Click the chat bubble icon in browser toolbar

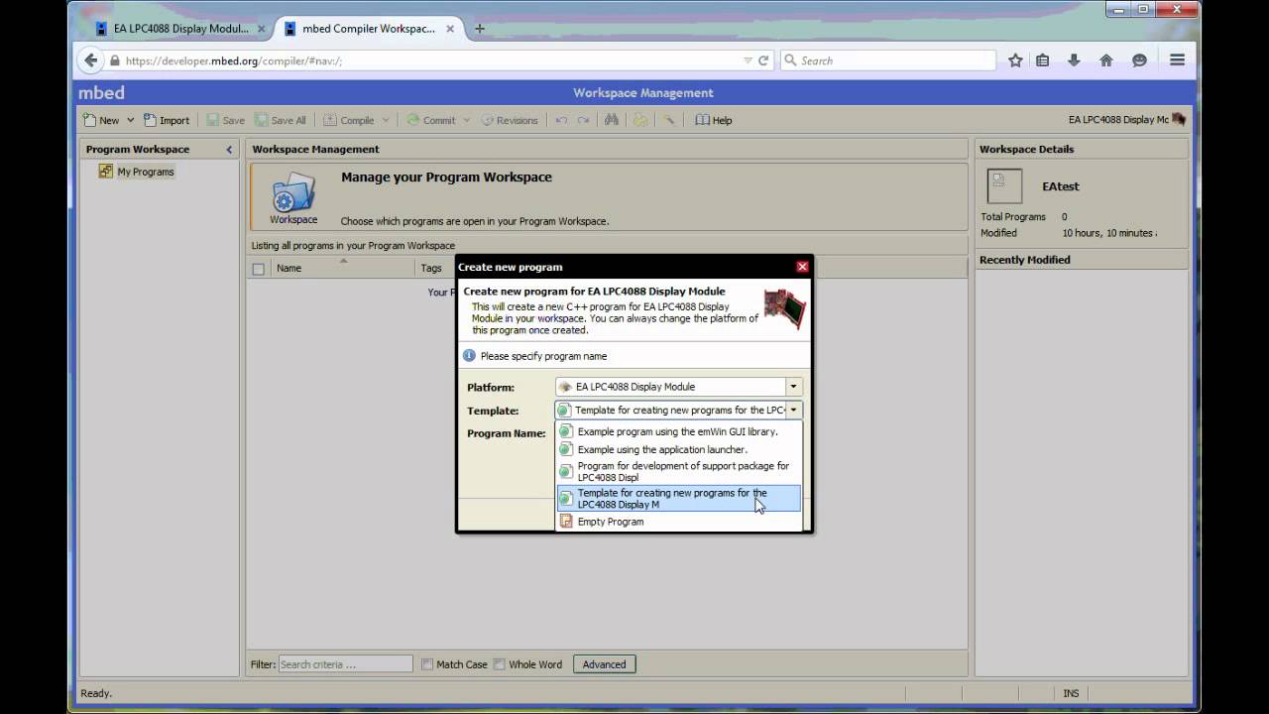pos(1139,60)
